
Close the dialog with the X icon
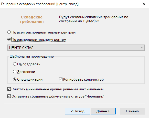click(x=144, y=4)
